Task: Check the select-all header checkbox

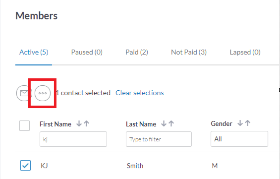Action: pos(24,125)
